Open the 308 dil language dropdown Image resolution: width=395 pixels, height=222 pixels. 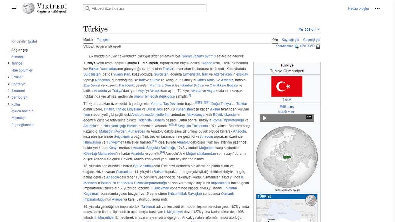[309, 29]
